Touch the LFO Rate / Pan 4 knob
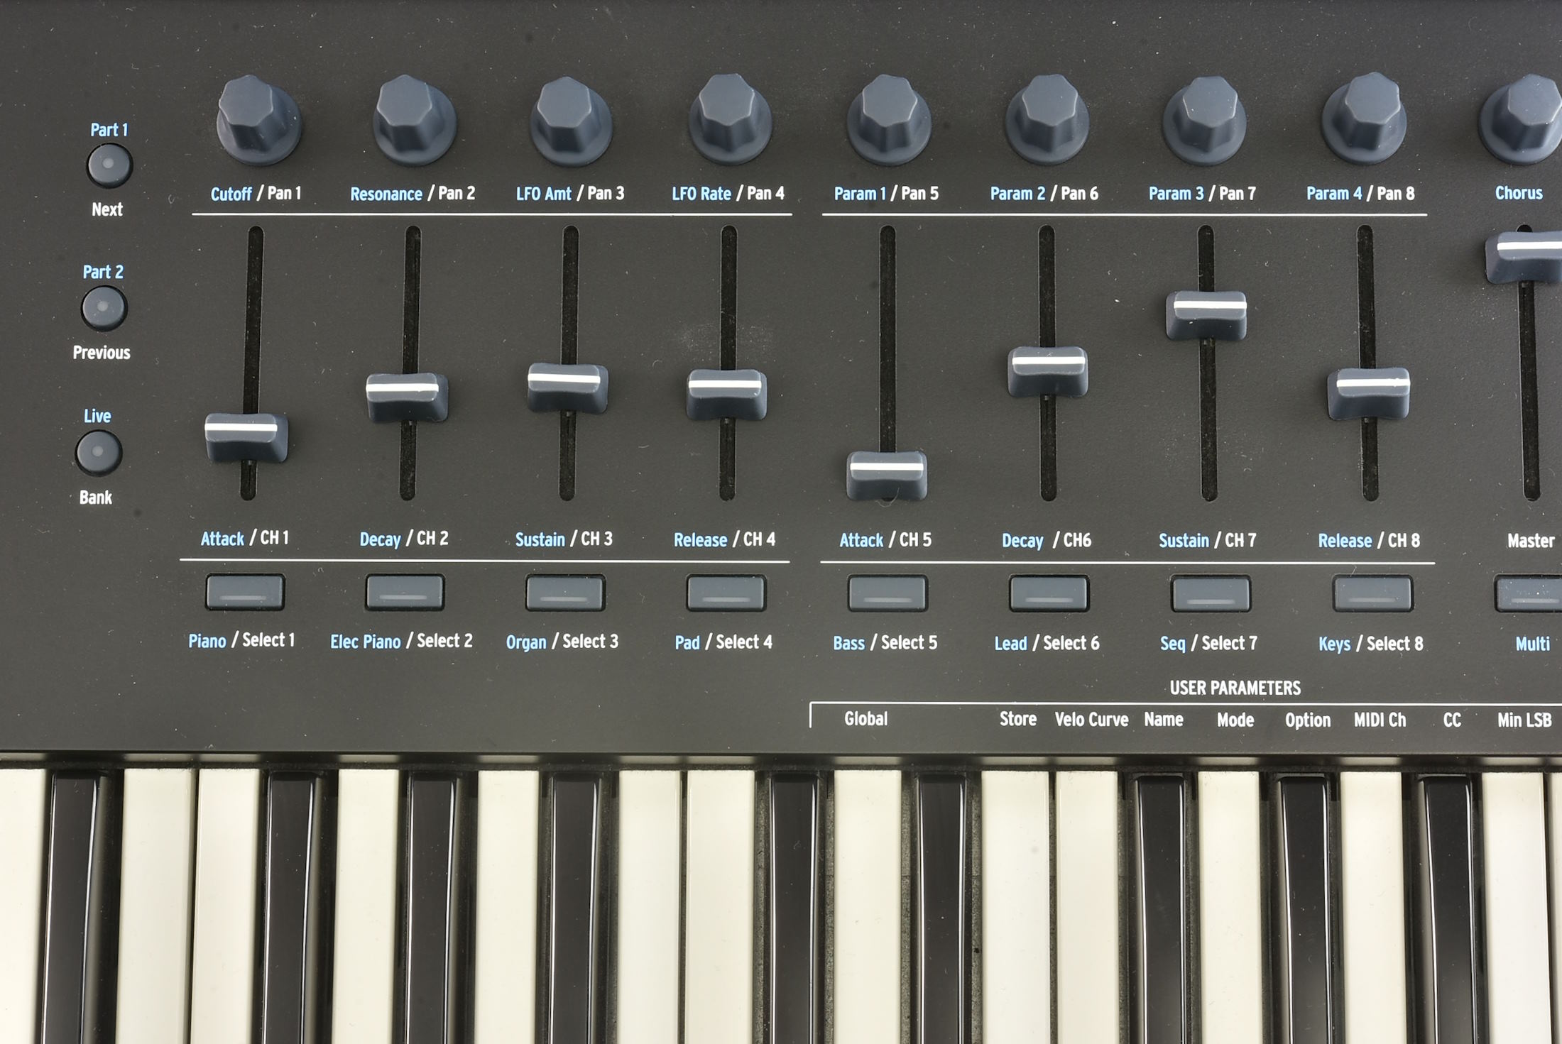This screenshot has width=1562, height=1044. coord(730,119)
